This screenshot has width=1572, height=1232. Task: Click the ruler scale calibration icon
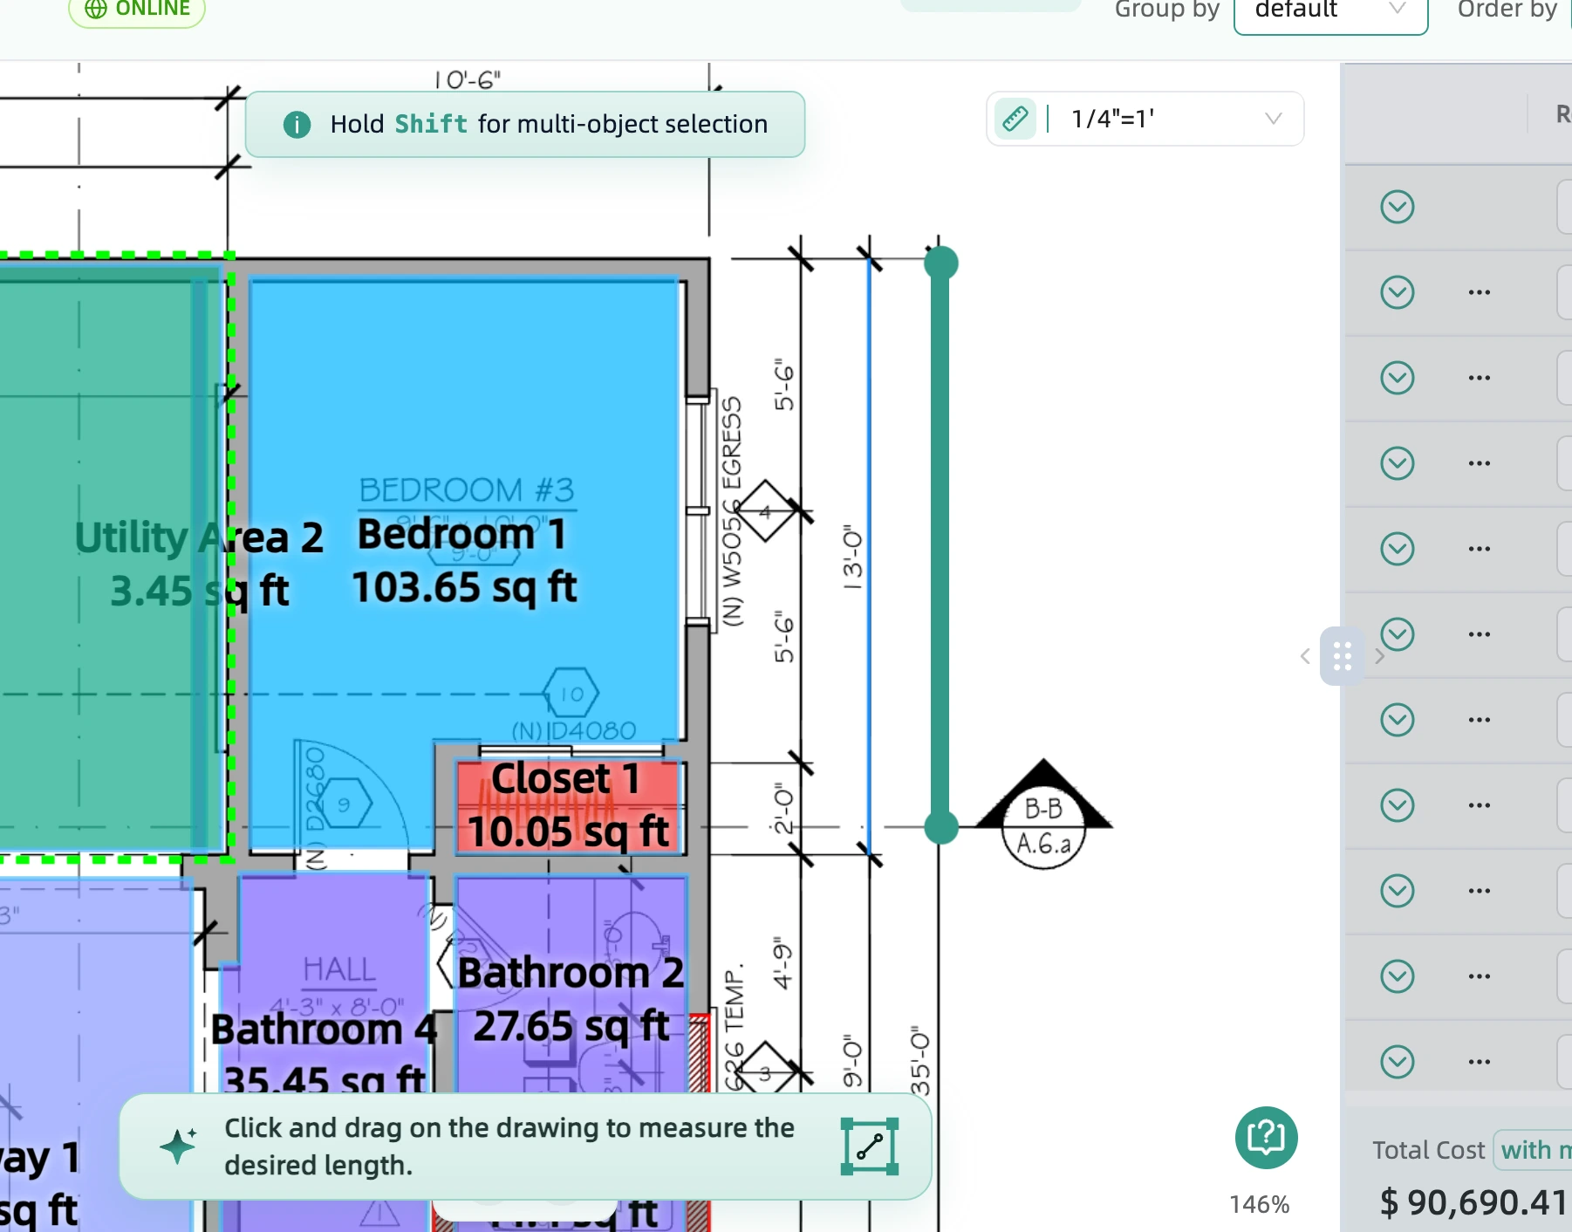(x=1015, y=118)
